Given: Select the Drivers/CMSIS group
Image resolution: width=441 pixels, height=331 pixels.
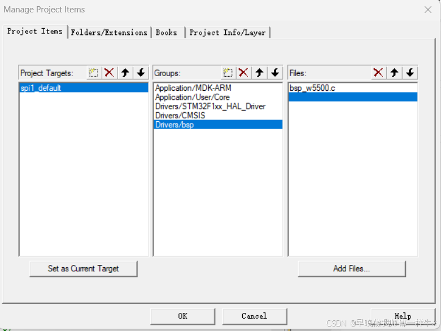Looking at the screenshot, I should point(219,116).
